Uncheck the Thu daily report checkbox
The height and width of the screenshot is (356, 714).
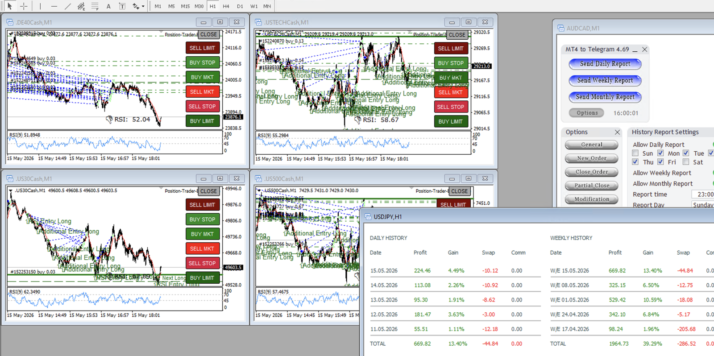635,162
